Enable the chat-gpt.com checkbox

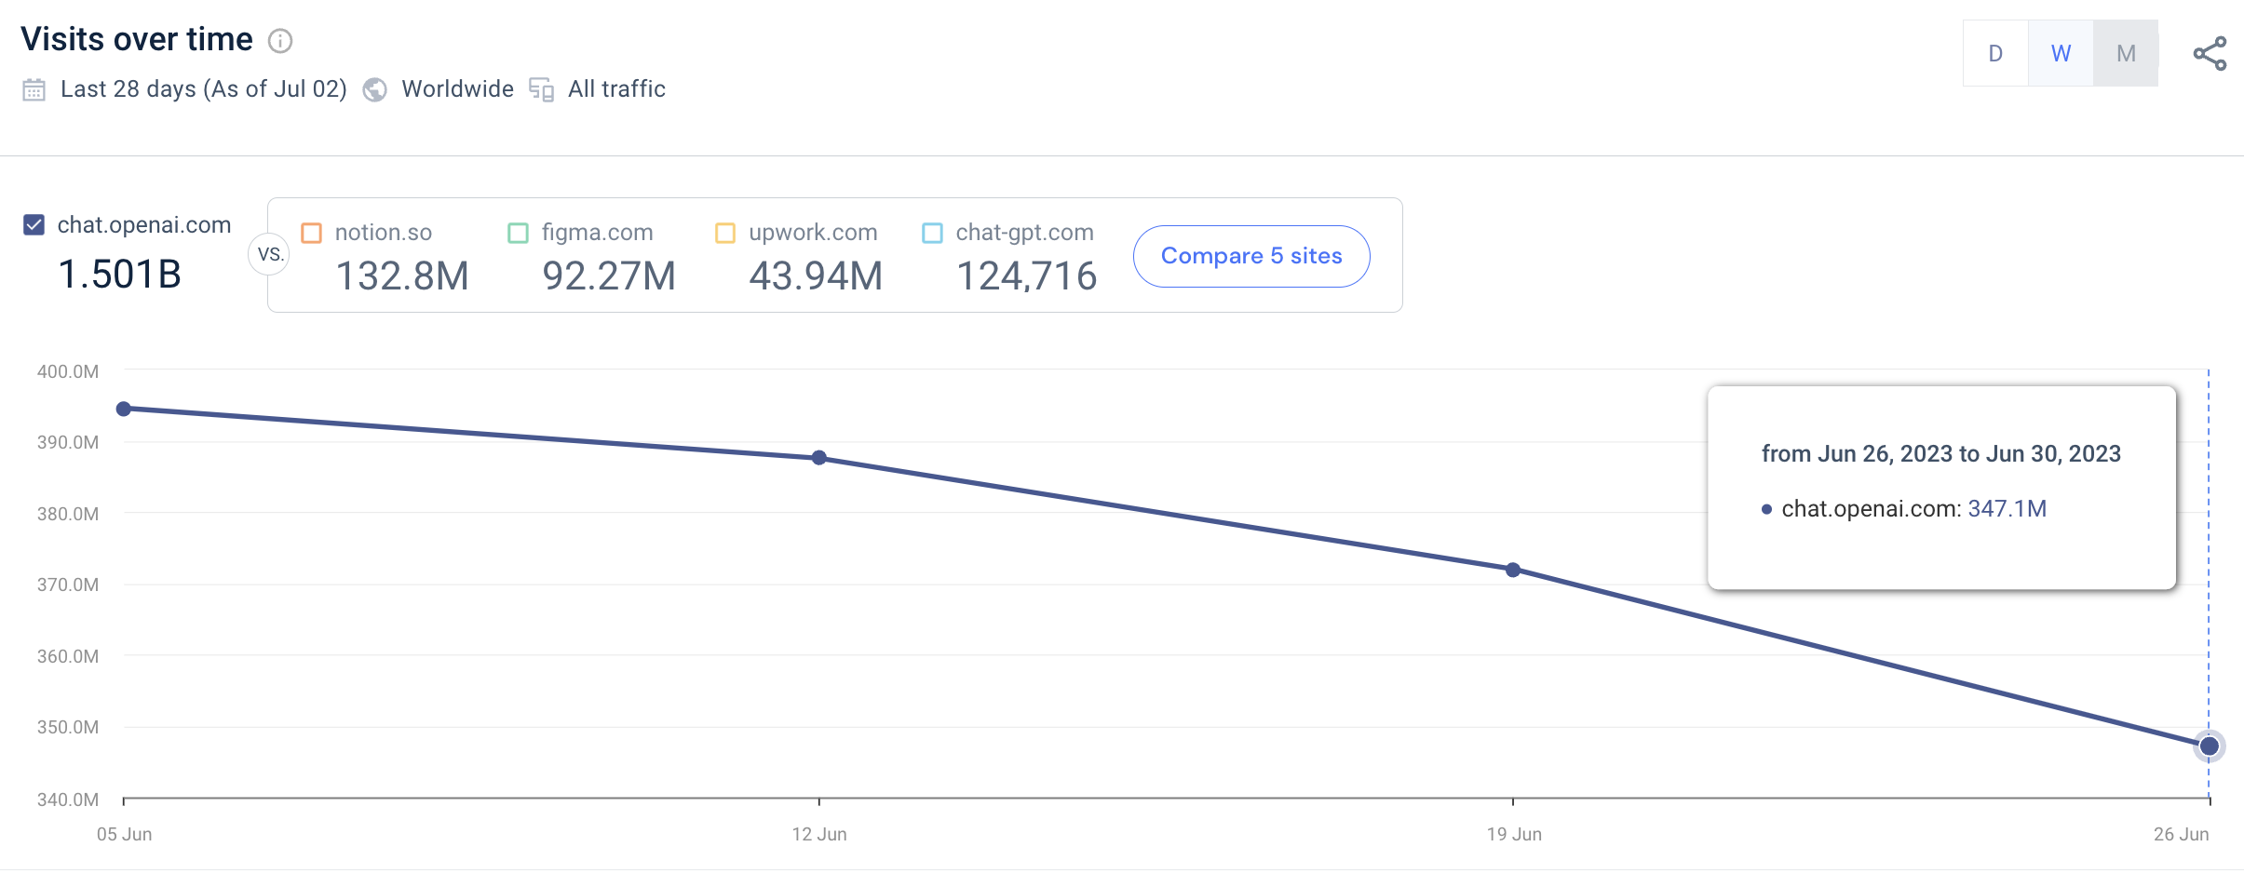tap(932, 233)
